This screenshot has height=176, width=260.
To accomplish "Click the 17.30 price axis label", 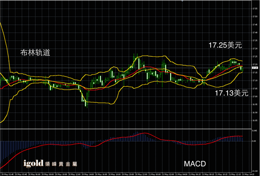I will 255,48.
